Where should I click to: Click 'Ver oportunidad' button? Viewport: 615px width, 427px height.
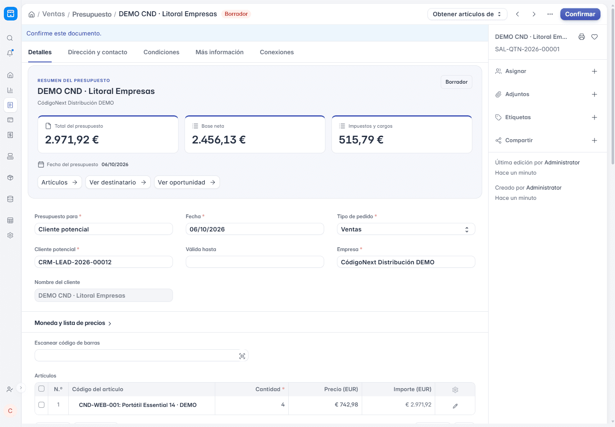coord(187,182)
